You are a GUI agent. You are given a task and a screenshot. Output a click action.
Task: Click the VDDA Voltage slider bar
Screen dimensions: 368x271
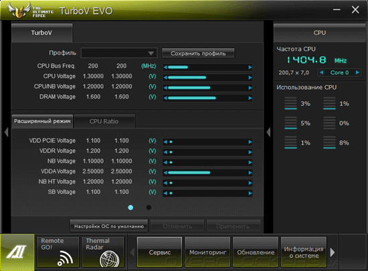[207, 173]
